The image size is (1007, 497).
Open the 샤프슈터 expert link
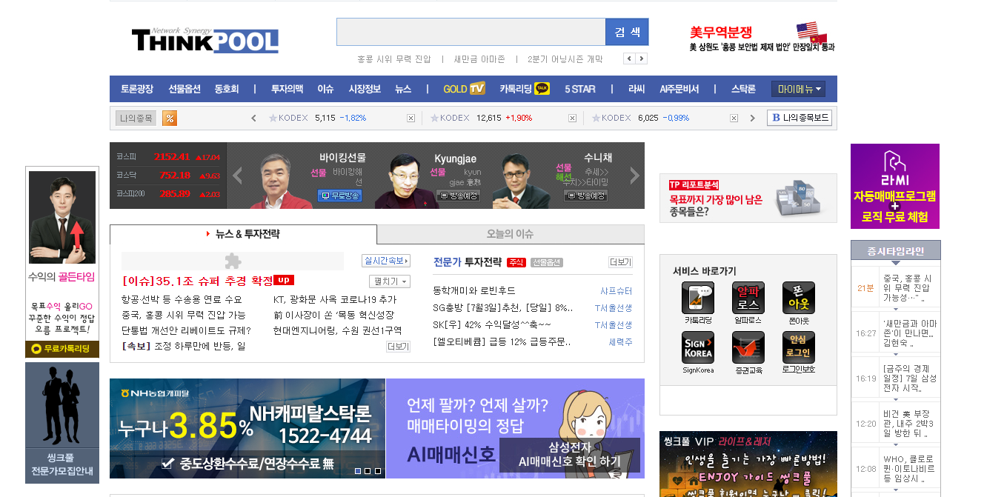[617, 291]
